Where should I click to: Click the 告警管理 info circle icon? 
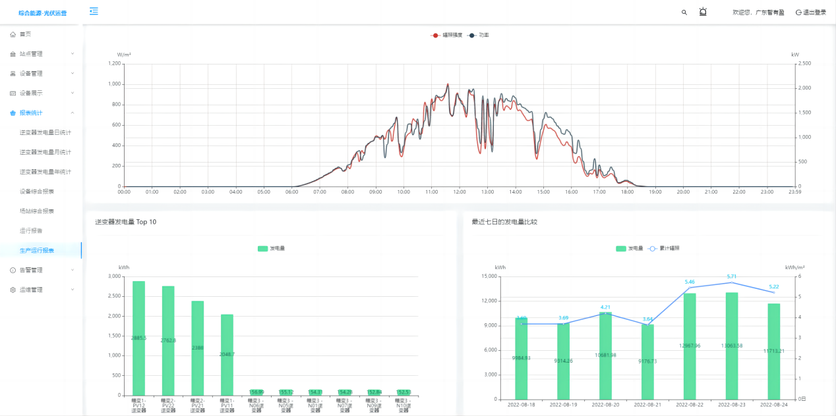(x=13, y=270)
